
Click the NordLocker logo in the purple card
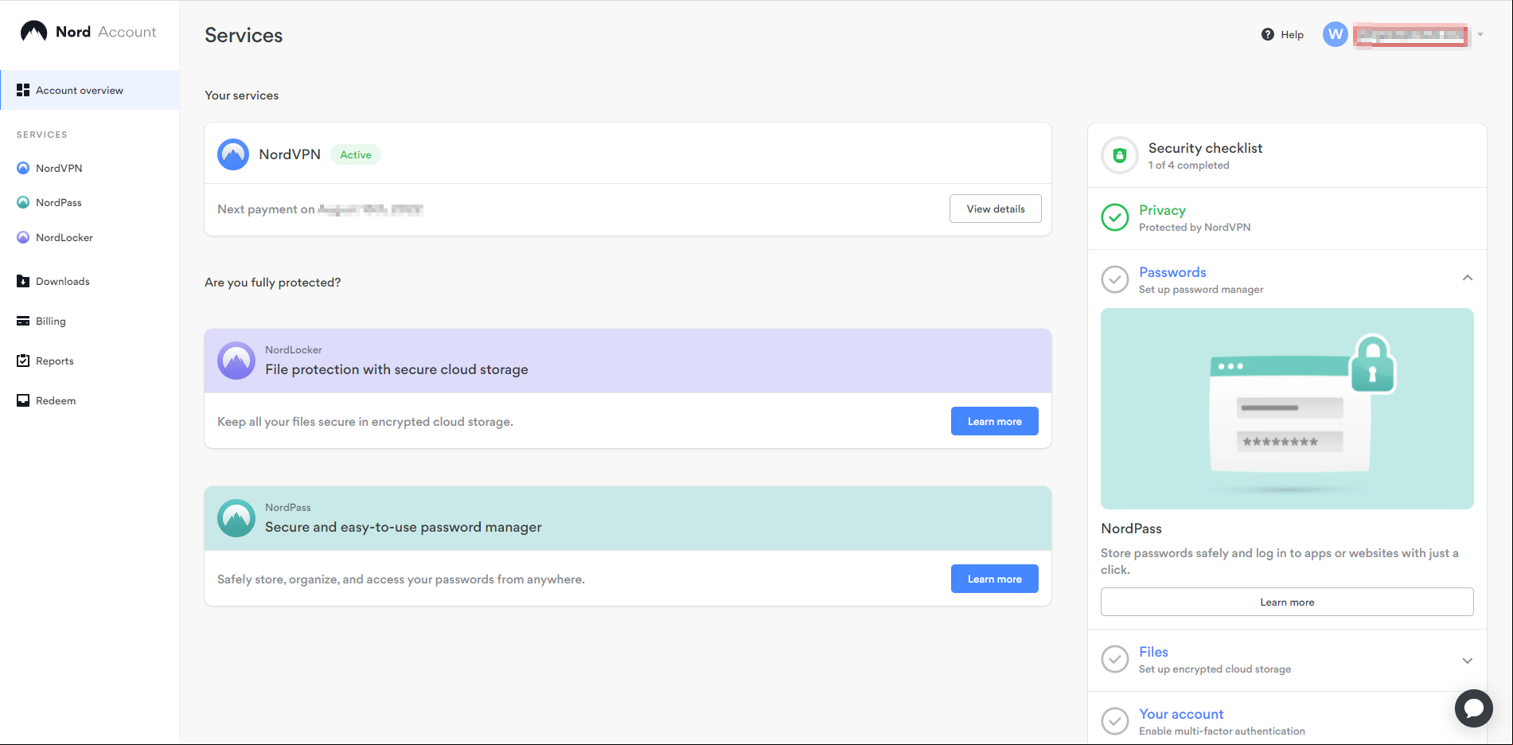pyautogui.click(x=236, y=361)
